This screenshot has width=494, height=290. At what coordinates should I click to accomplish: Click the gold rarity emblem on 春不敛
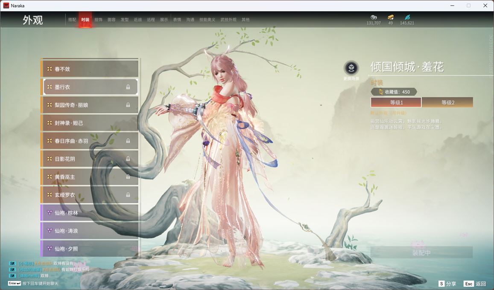pyautogui.click(x=50, y=69)
